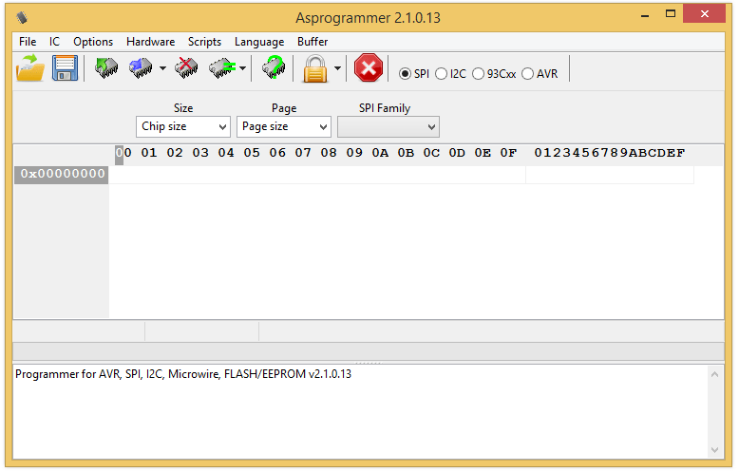739x471 pixels.
Task: Open the SPI Family dropdown
Action: click(388, 127)
